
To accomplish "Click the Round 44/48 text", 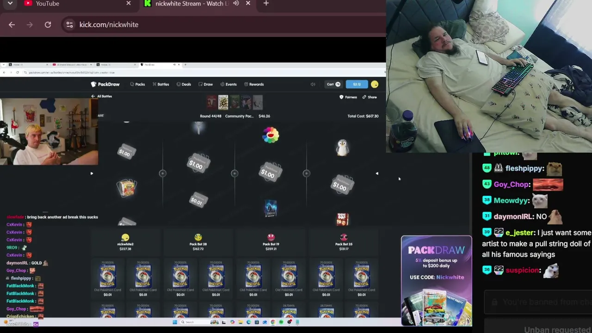I will click(210, 116).
